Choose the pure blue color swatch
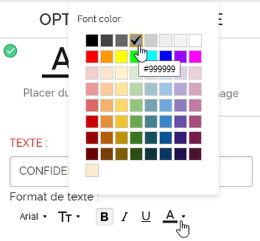This screenshot has width=260, height=241. pos(166,57)
